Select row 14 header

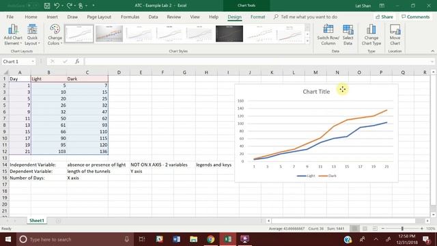pyautogui.click(x=5, y=165)
